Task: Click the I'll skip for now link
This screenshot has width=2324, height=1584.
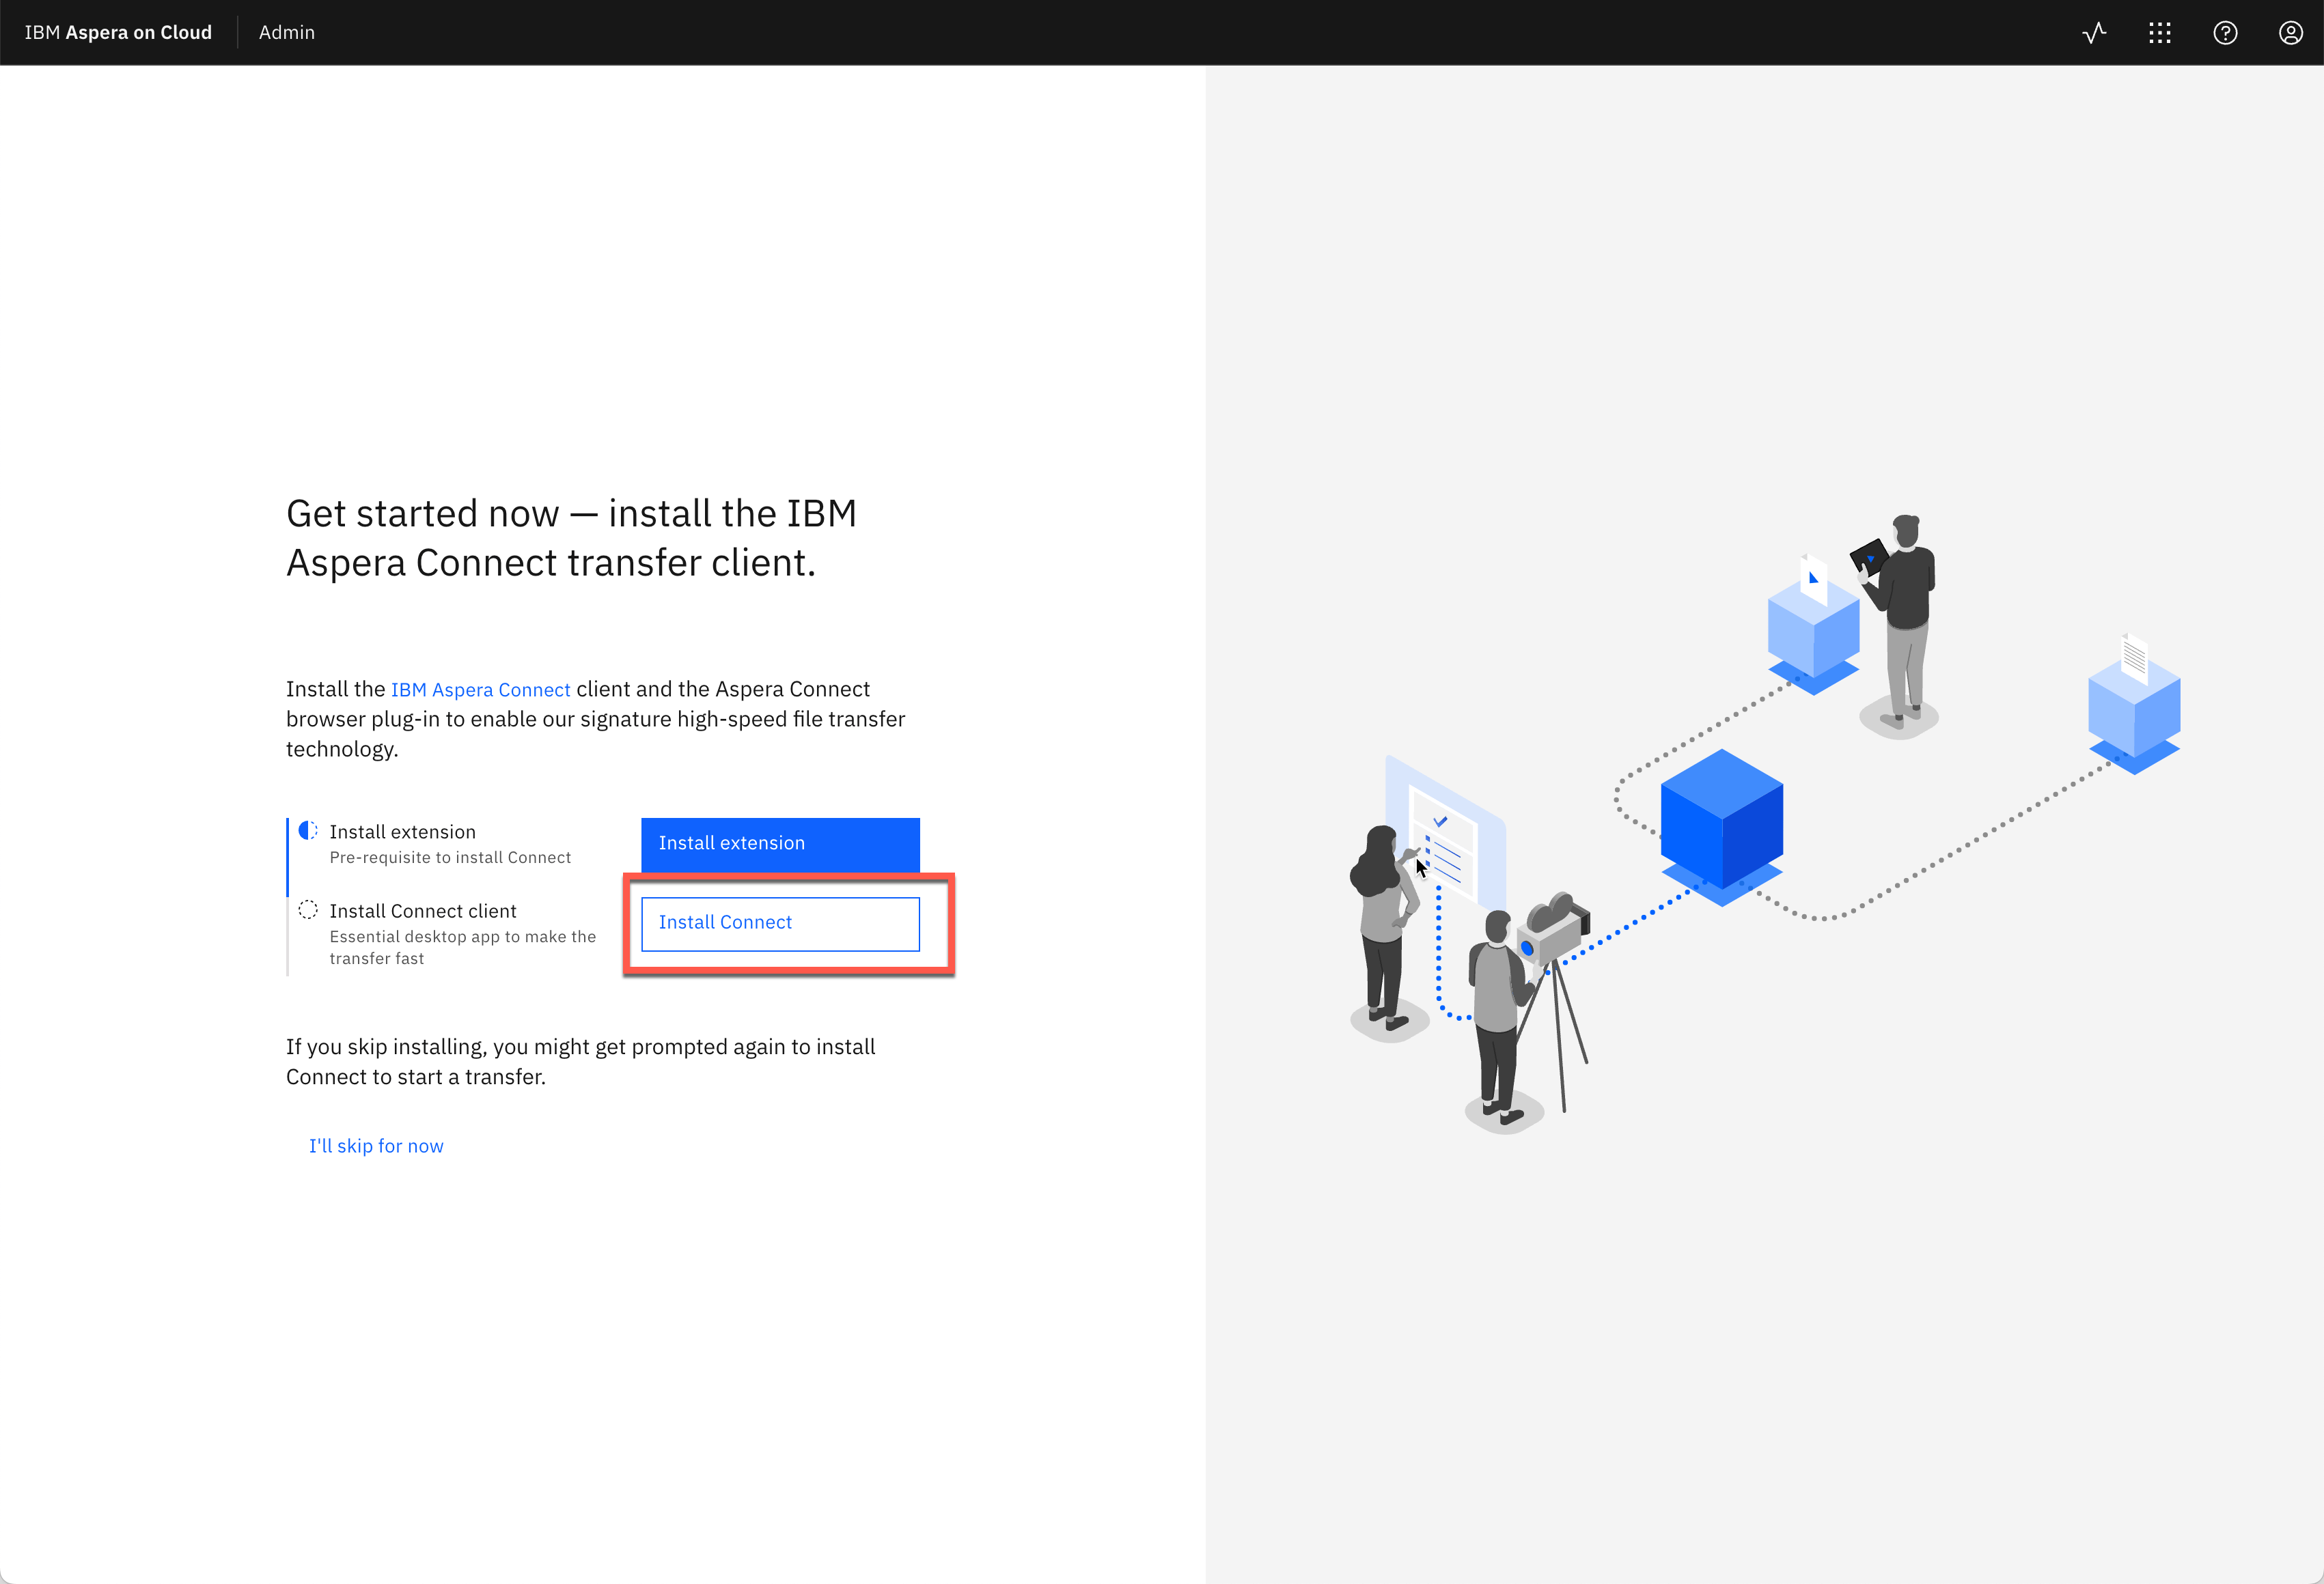Action: (x=377, y=1145)
